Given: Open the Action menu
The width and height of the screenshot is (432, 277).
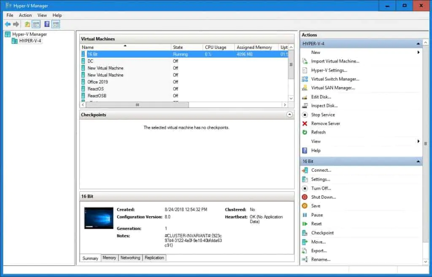Looking at the screenshot, I should click(25, 15).
